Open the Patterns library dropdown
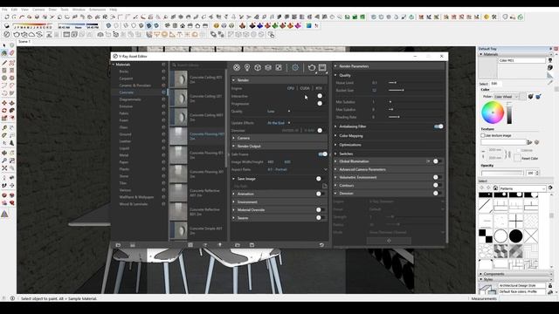 click(x=522, y=188)
